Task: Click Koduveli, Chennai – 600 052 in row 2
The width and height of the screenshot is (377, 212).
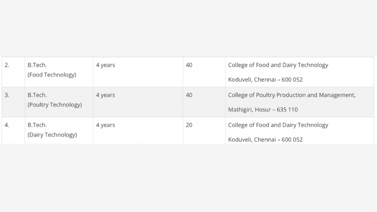Action: click(265, 79)
